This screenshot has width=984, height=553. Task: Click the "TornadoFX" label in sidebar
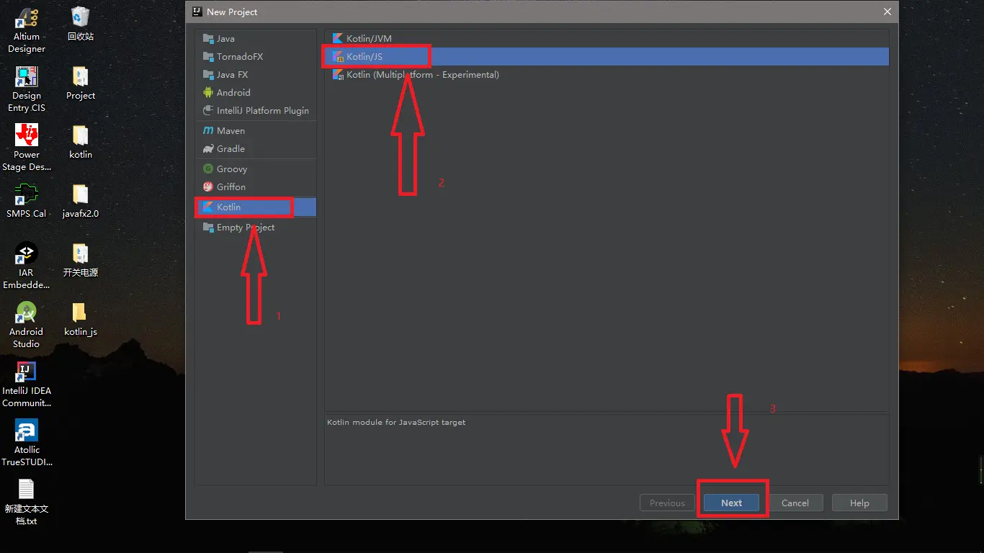point(240,57)
